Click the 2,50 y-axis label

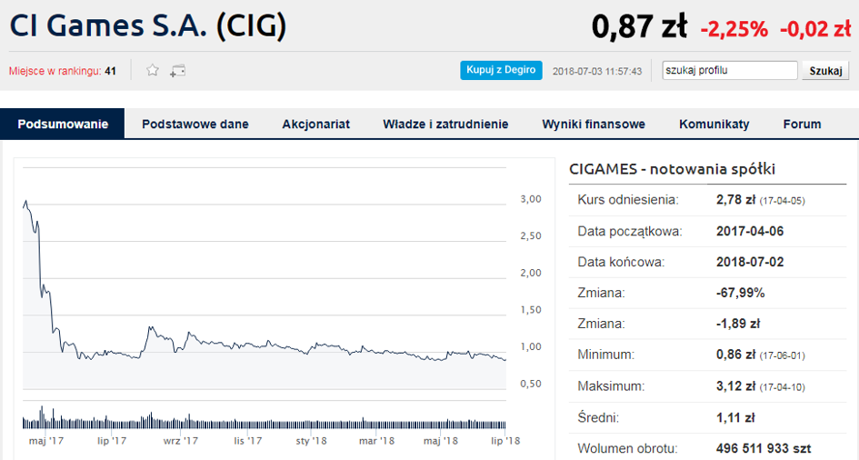coord(531,236)
